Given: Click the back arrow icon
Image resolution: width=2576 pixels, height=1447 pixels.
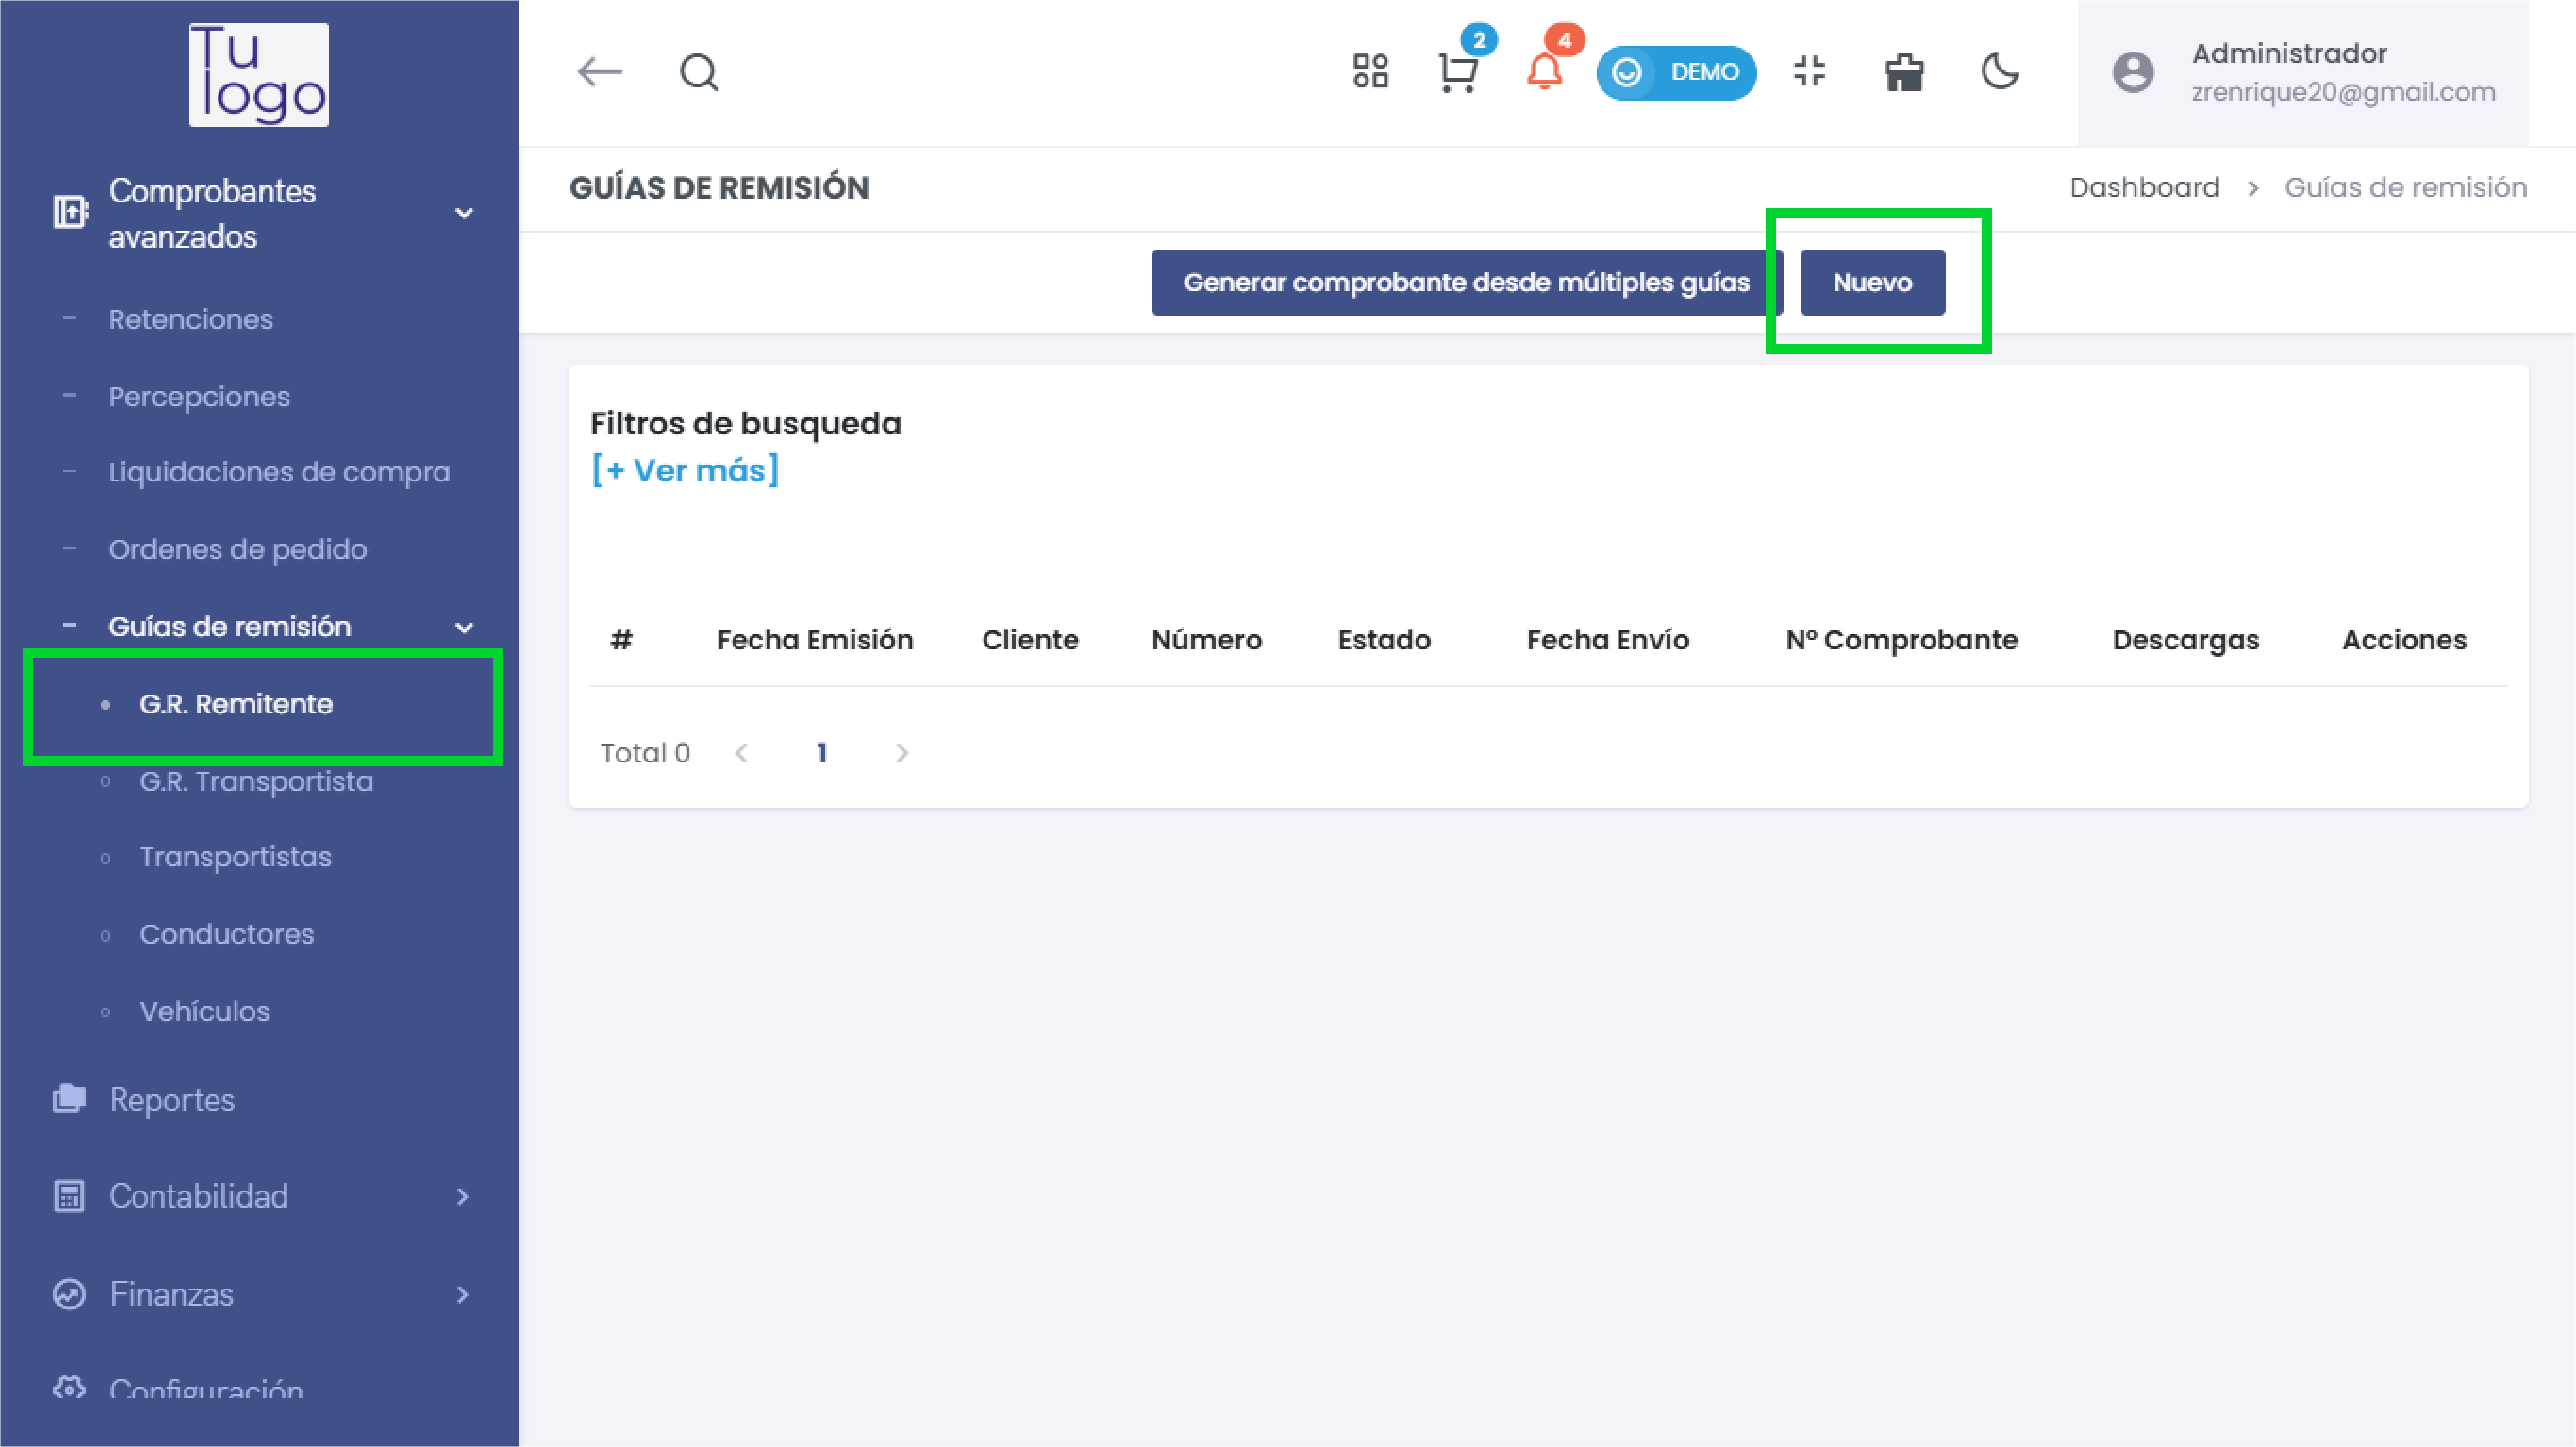Looking at the screenshot, I should pos(600,72).
